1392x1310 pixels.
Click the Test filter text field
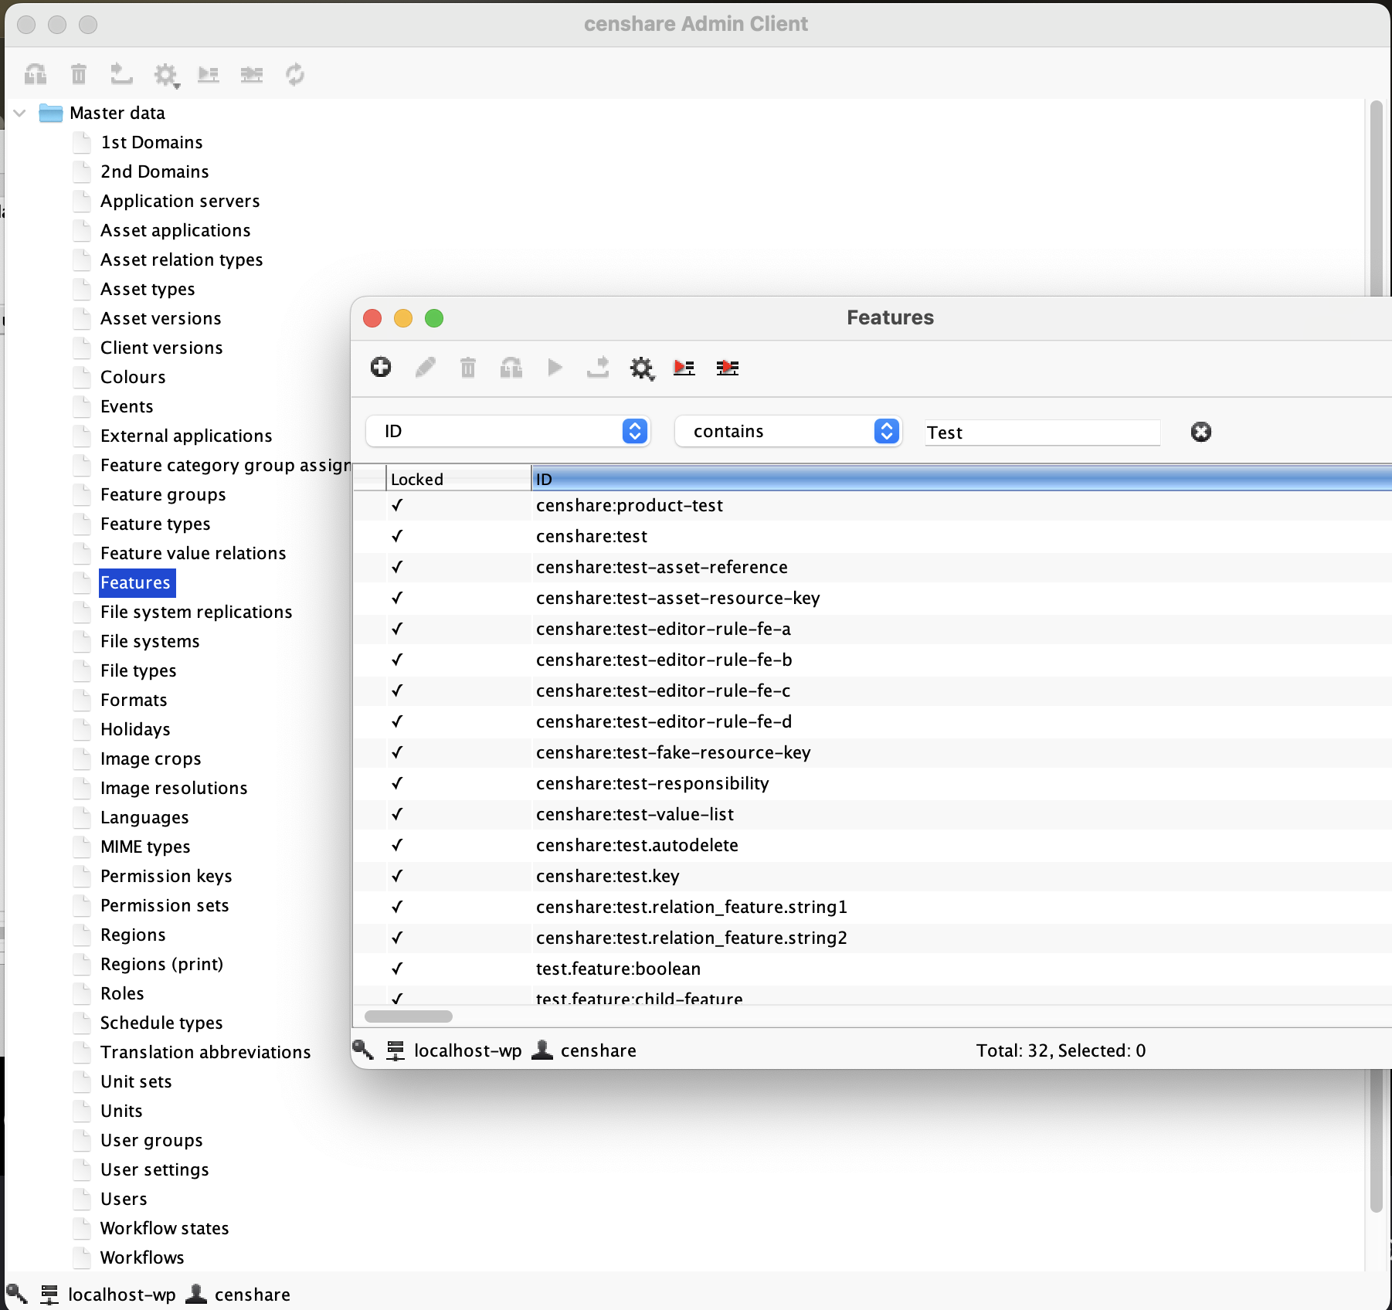pyautogui.click(x=1041, y=433)
